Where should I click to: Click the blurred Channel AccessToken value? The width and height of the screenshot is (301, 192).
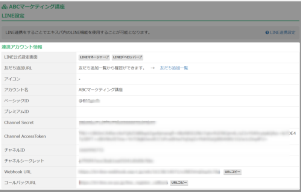click(187, 136)
